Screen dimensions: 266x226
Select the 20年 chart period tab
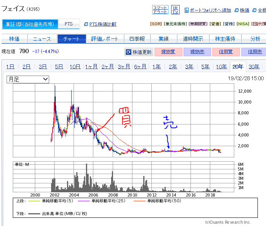(238, 67)
